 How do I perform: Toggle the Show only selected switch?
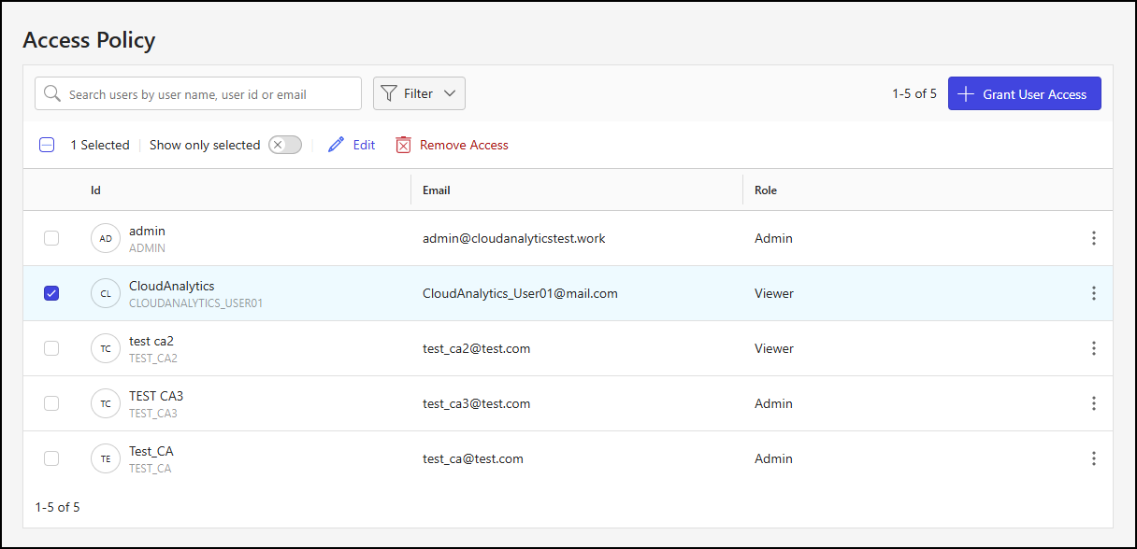click(284, 145)
